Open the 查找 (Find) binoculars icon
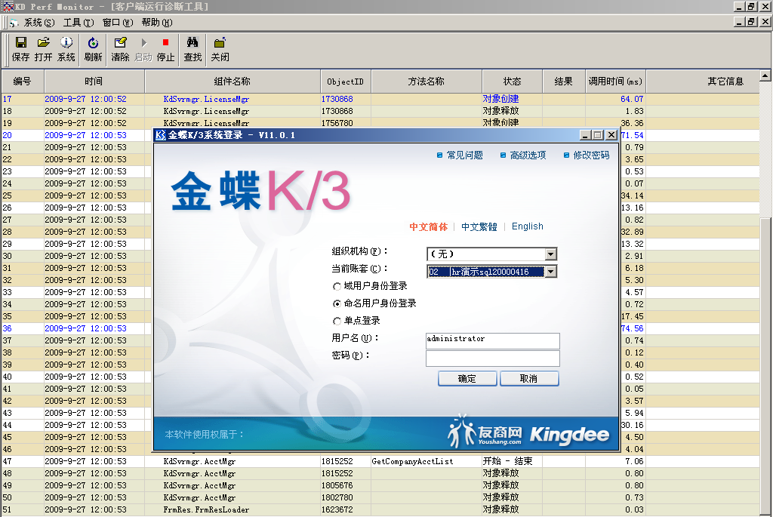This screenshot has width=773, height=517. 192,44
